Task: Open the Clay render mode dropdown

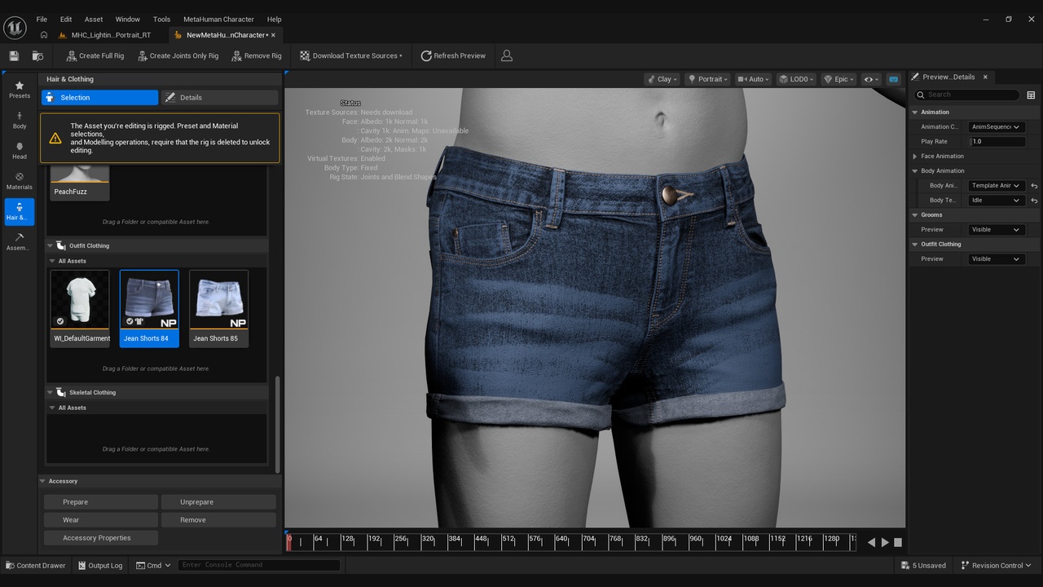Action: pos(662,79)
